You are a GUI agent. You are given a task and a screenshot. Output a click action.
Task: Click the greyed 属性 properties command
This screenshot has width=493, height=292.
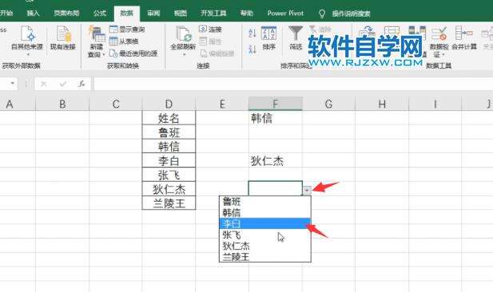[210, 41]
